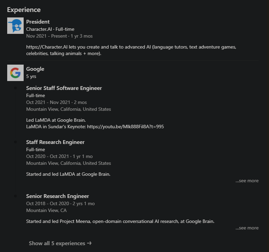
Task: Click arrow beside Show all experiences
Action: point(89,243)
